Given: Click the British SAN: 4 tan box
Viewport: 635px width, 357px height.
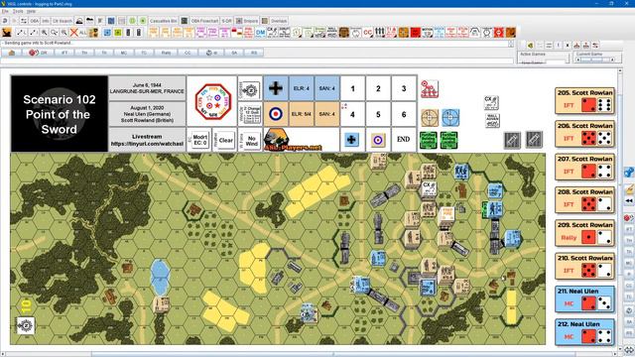Looking at the screenshot, I should point(326,114).
